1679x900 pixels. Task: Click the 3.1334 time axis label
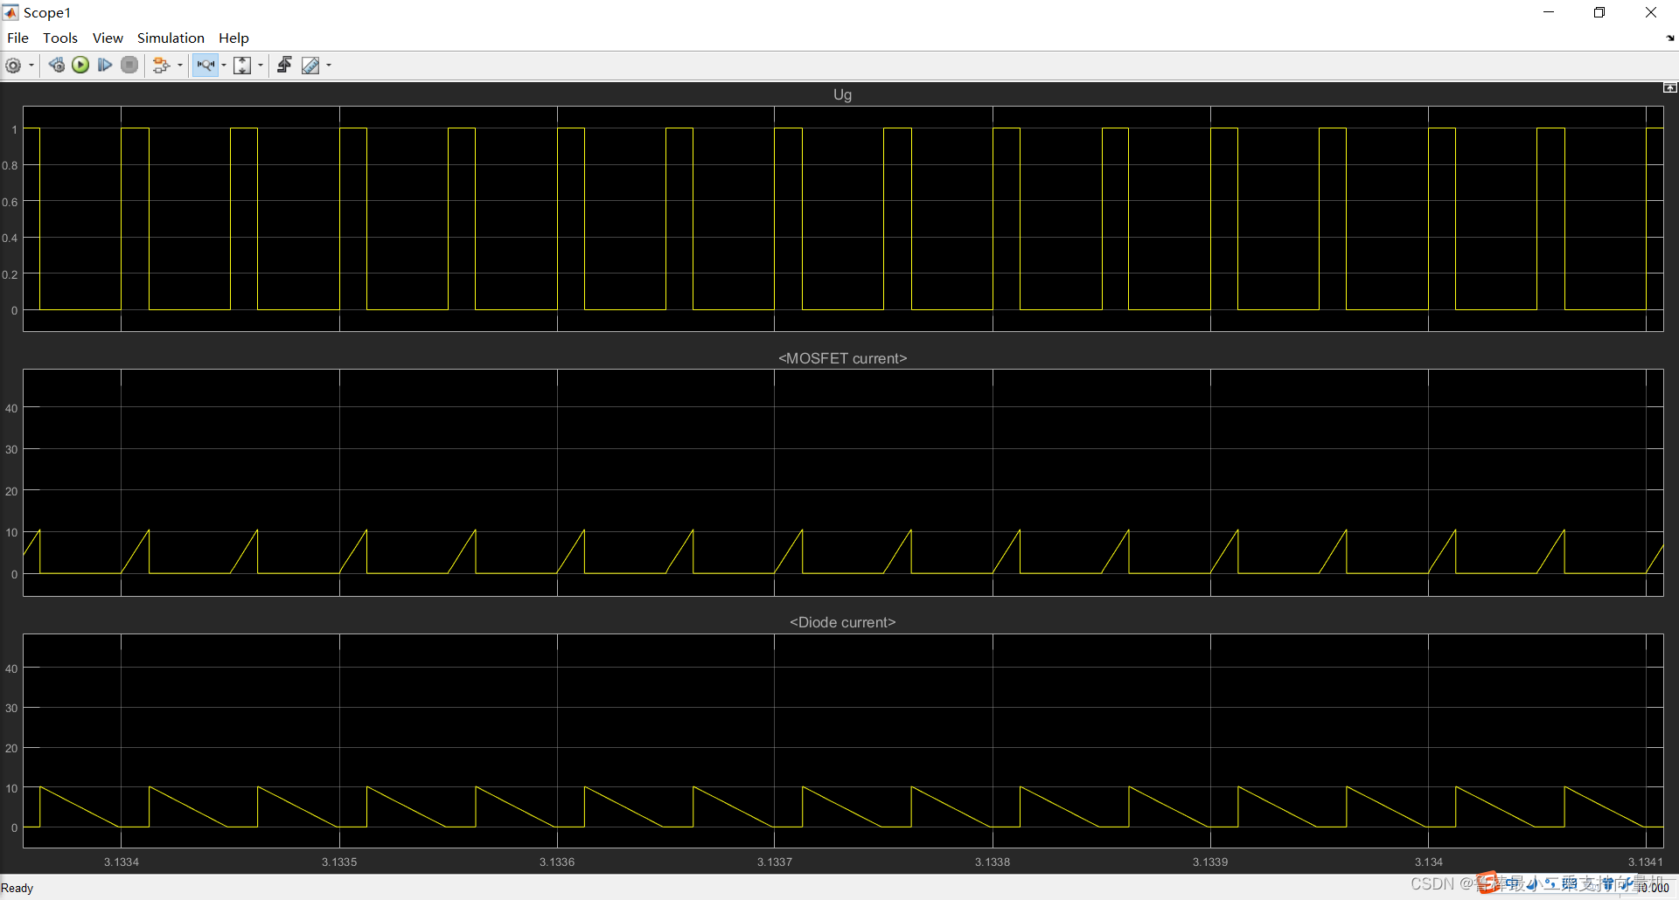(122, 862)
